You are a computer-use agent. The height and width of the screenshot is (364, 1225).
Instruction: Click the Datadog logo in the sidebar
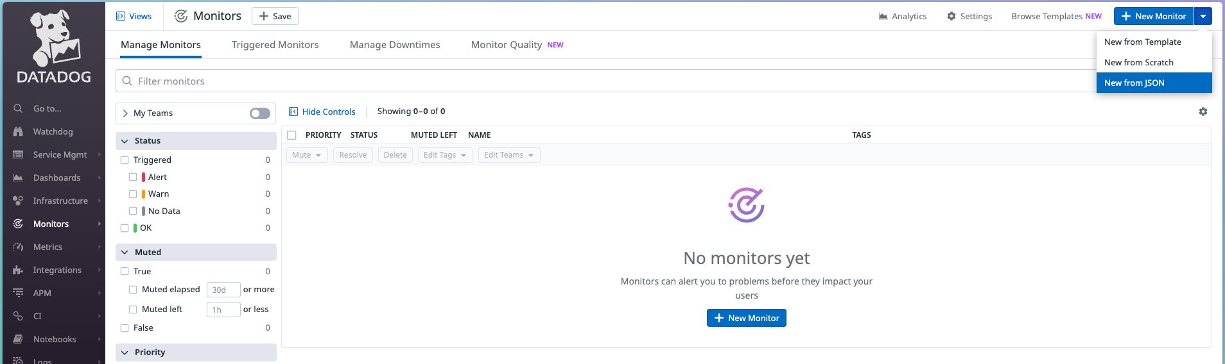pos(54,47)
